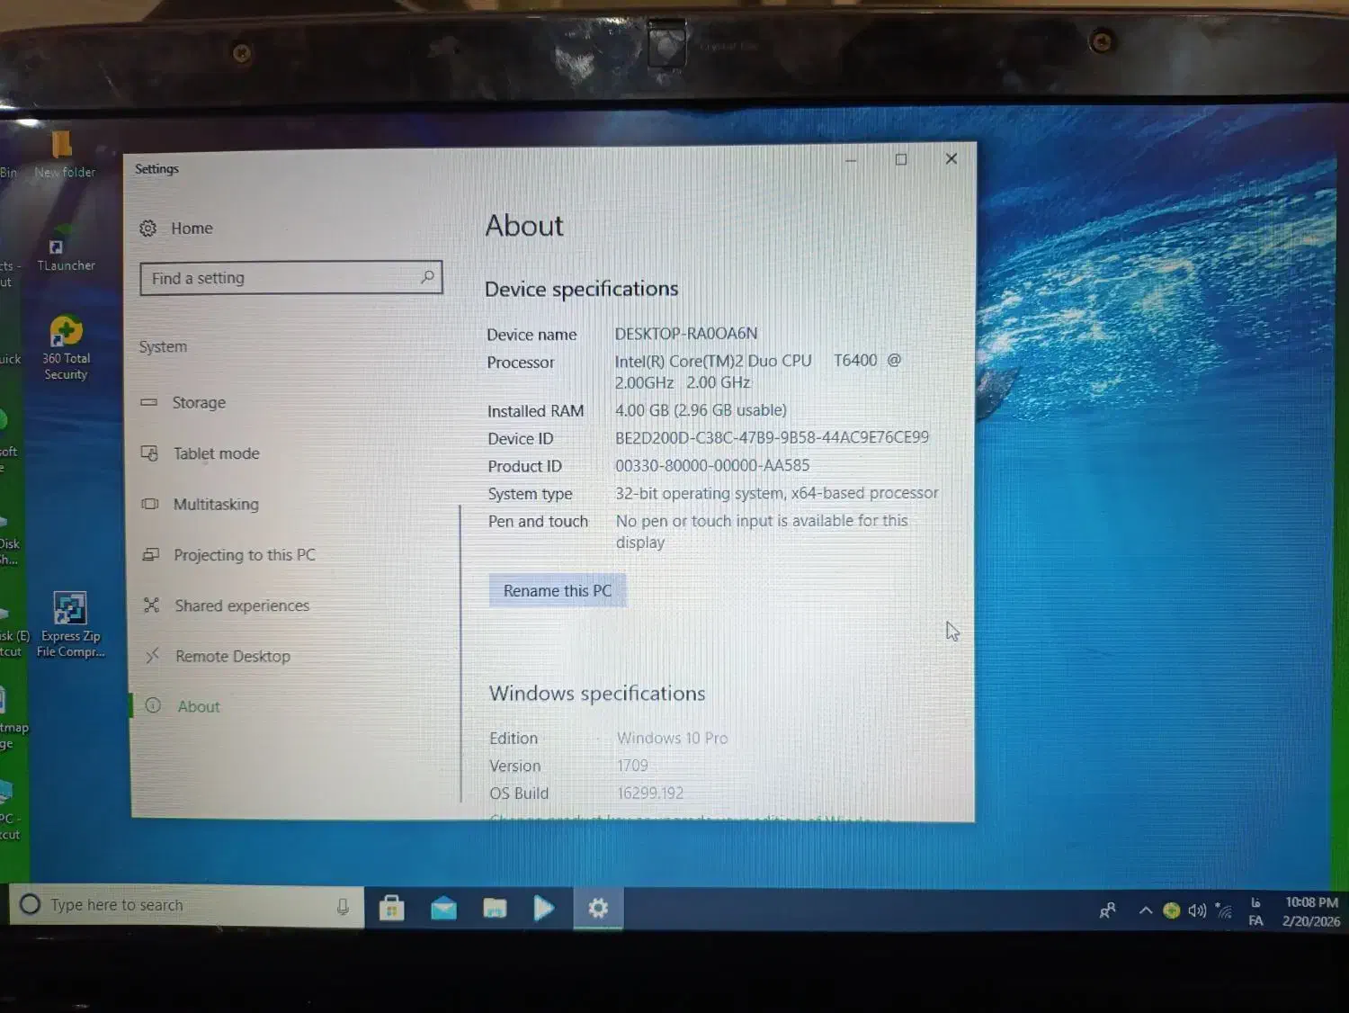Click the 360 Total Security tray icon
The height and width of the screenshot is (1013, 1349).
click(1171, 910)
